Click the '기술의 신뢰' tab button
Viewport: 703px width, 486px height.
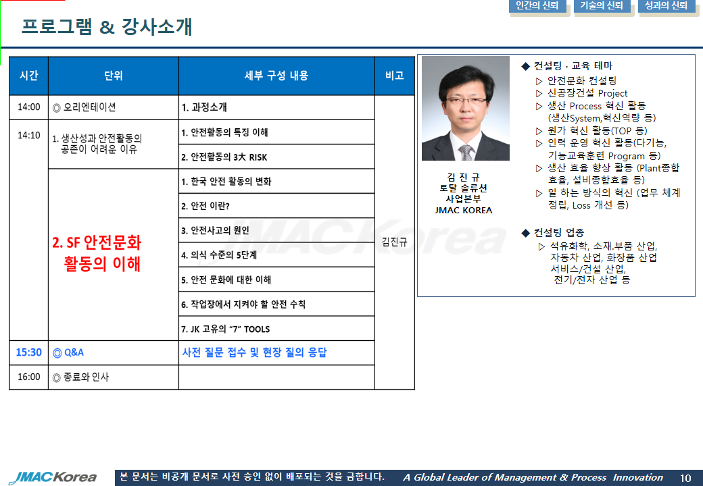pos(602,6)
